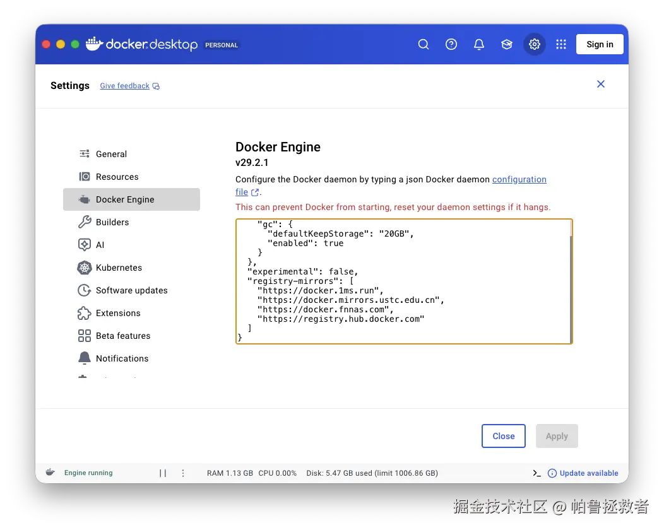Click the Kubernetes wheel icon
The width and height of the screenshot is (664, 530).
pos(85,268)
